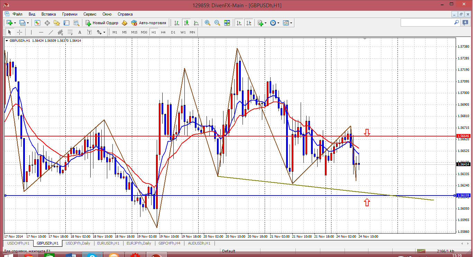Select the trendline drawing tool
Screen dimensions: 474x257
pos(51,32)
